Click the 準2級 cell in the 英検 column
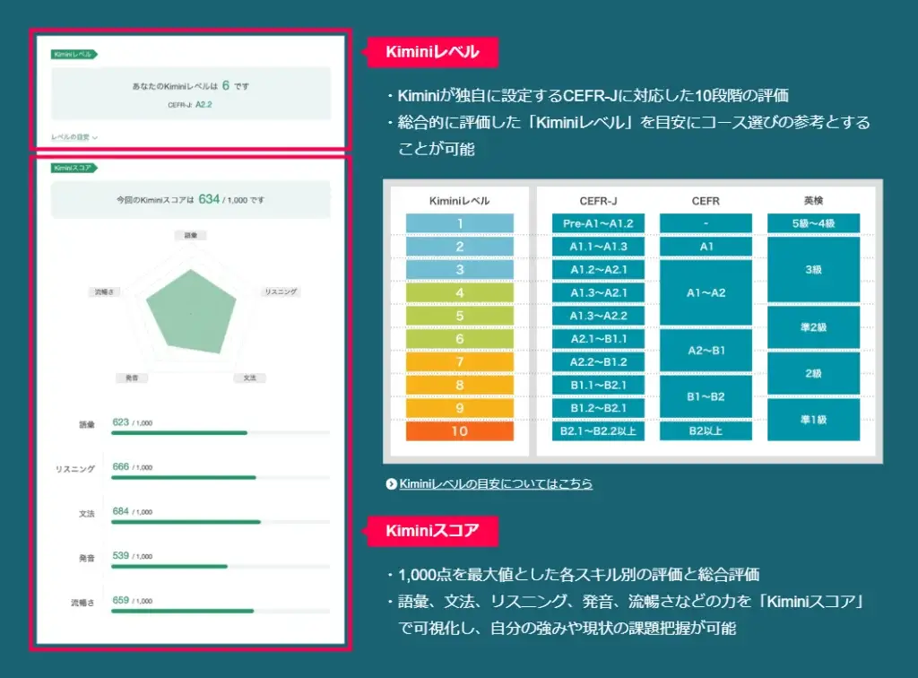Viewport: 918px width, 678px height. click(813, 327)
